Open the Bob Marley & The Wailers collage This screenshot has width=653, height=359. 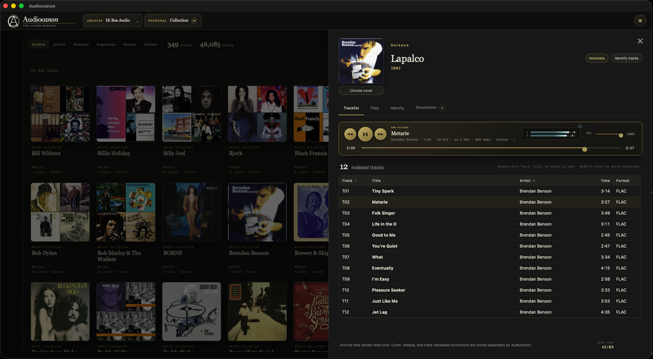point(126,212)
